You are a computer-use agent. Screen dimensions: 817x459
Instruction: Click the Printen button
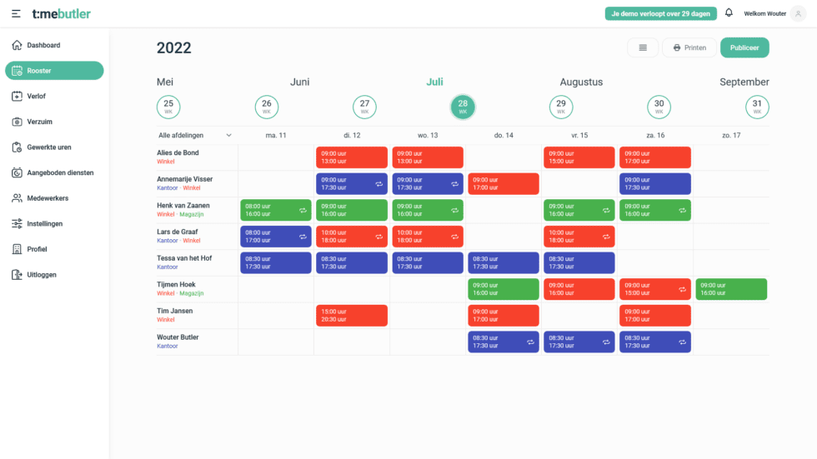(x=689, y=47)
